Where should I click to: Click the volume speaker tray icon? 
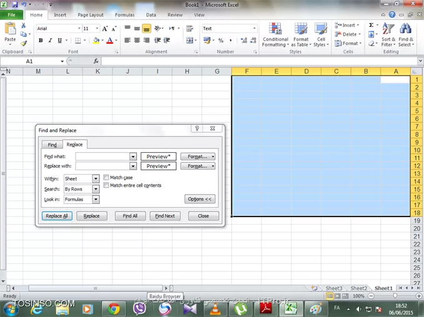pyautogui.click(x=358, y=309)
